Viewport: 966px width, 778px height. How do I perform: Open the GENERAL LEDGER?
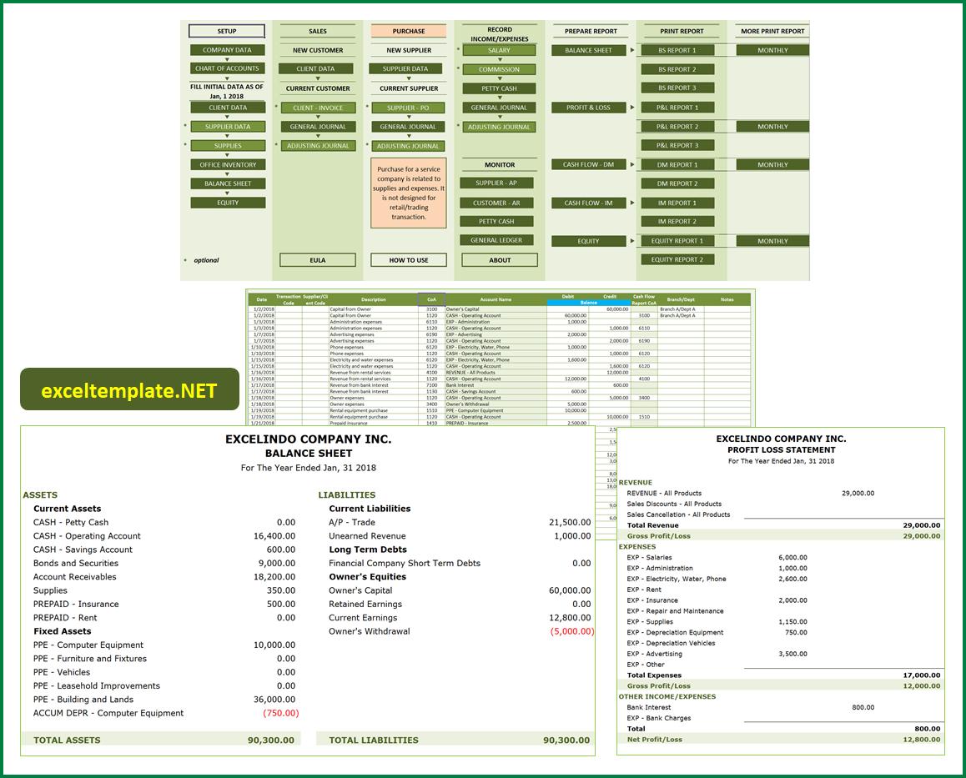click(x=496, y=240)
